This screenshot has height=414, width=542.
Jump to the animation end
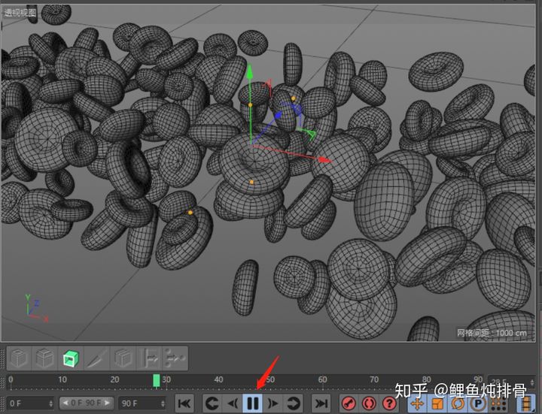[321, 403]
